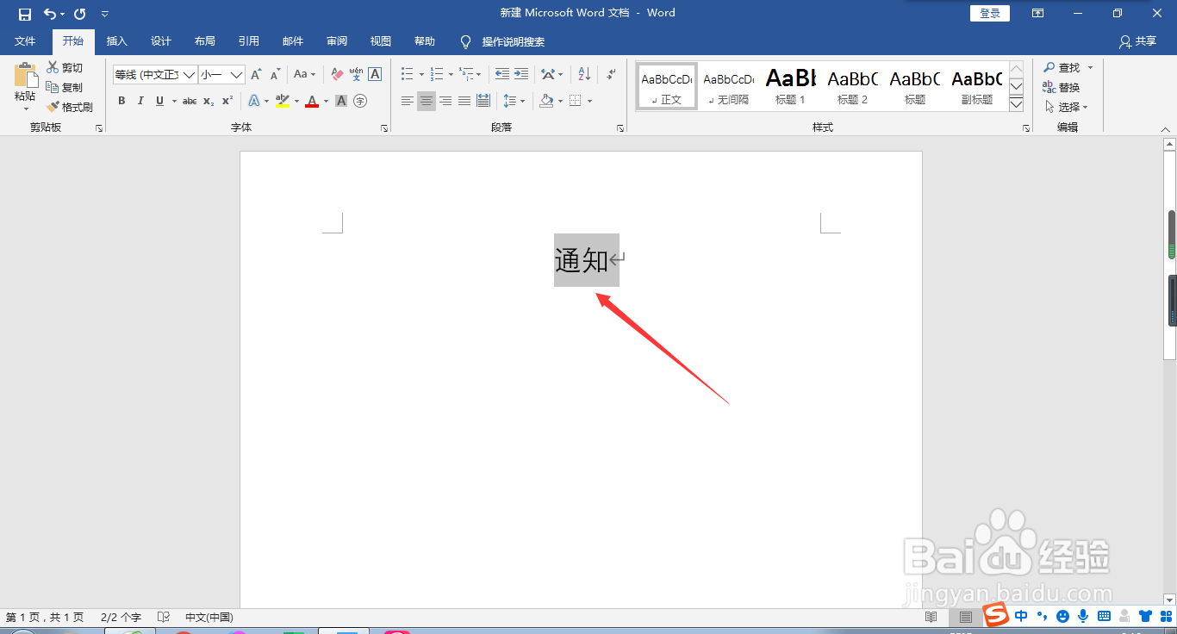Screen dimensions: 1177x634
Task: Click Replace (替换) in editing group
Action: [1062, 87]
